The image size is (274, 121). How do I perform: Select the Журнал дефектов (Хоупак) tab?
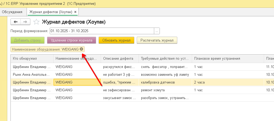(x=51, y=12)
